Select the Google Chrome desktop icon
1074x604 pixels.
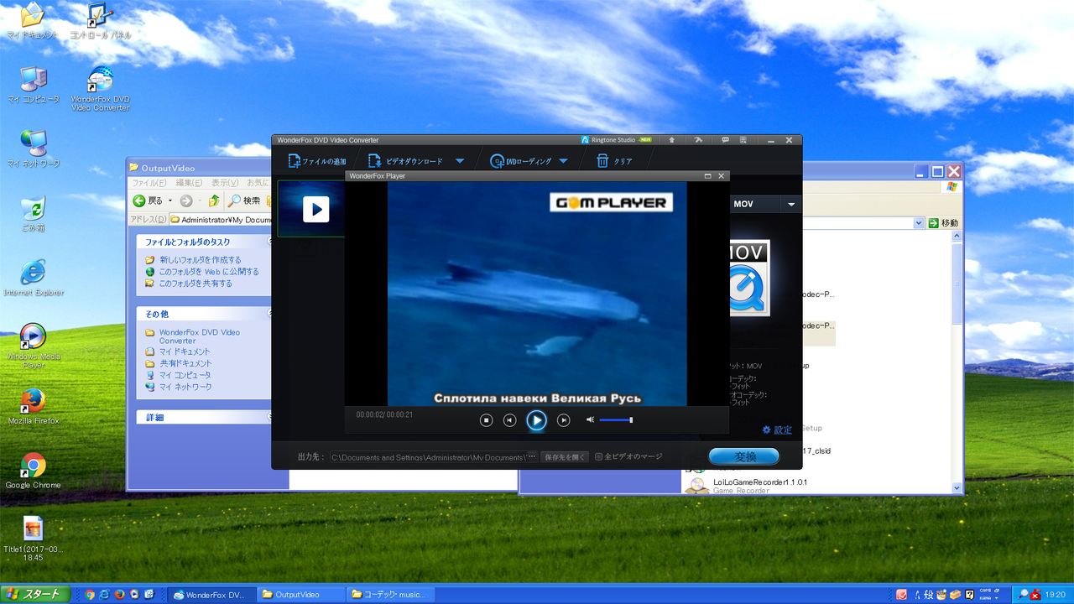click(x=33, y=471)
